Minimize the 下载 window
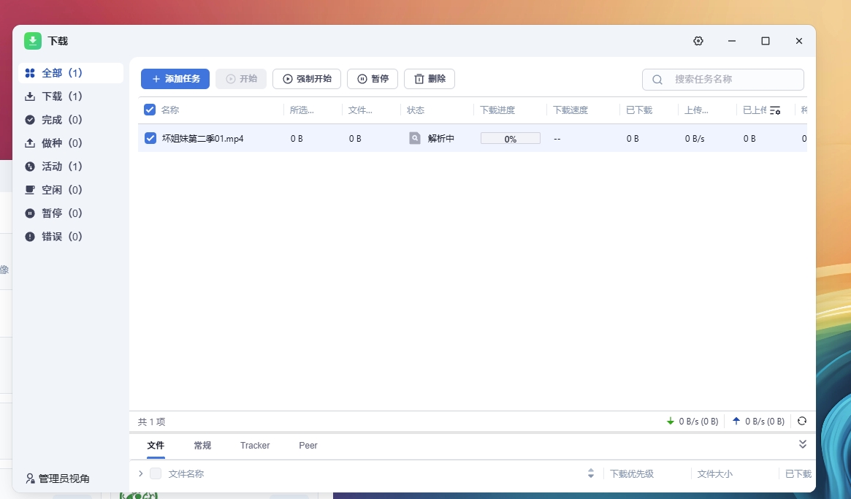The height and width of the screenshot is (499, 851). [732, 41]
